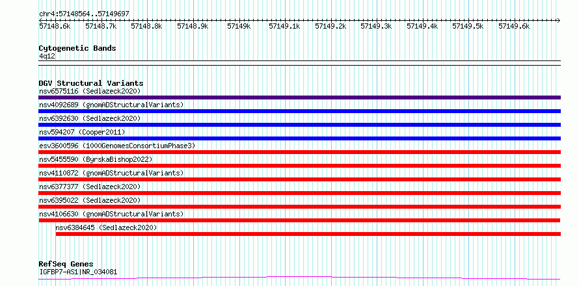The image size is (579, 286).
Task: Click the 57149.4k ruler position
Action: pos(422,26)
